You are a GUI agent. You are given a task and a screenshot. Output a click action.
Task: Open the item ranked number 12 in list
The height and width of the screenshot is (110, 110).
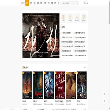click(x=80, y=56)
